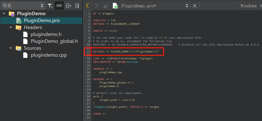Open PluginDemo_global.h in the tree
The height and width of the screenshot is (121, 262).
coord(54,41)
